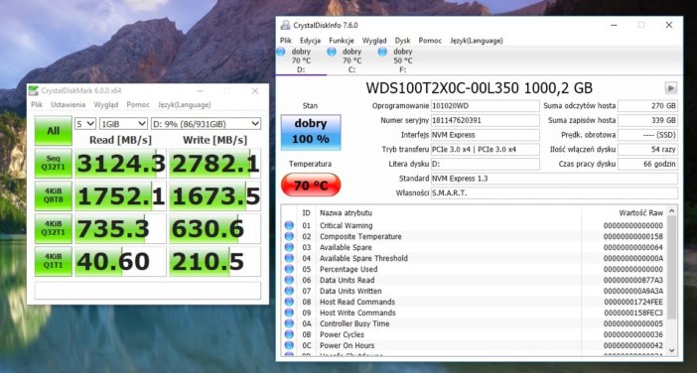This screenshot has height=373, width=697.
Task: Click the Wartość Raw column header
Action: coord(640,213)
